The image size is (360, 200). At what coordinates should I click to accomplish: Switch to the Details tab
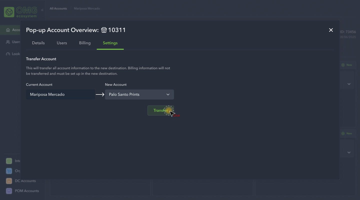tap(38, 43)
